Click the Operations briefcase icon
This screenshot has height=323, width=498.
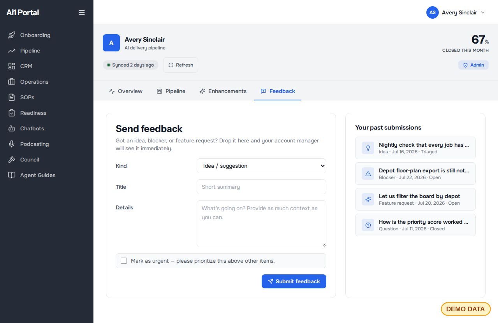[12, 82]
